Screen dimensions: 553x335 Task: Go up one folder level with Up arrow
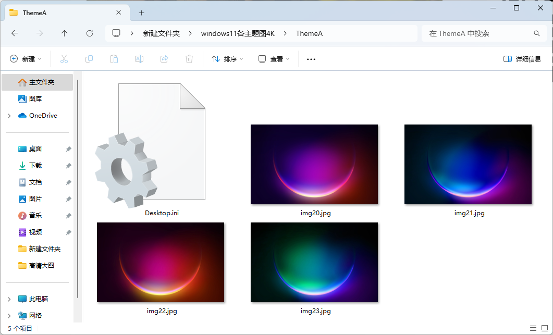coord(65,33)
